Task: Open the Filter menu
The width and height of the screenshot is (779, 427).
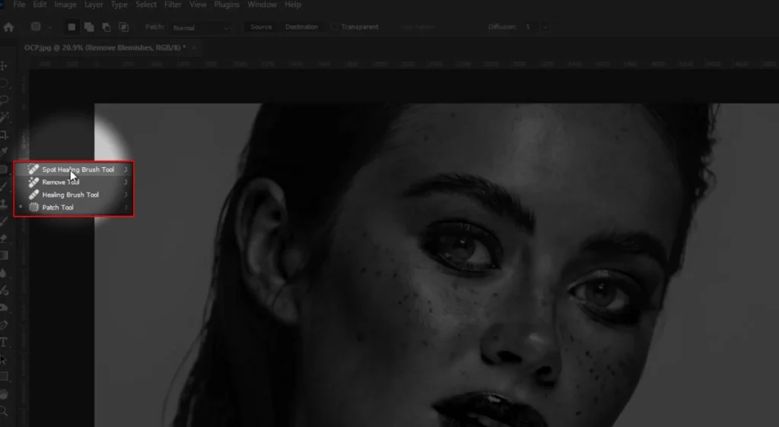Action: (173, 5)
